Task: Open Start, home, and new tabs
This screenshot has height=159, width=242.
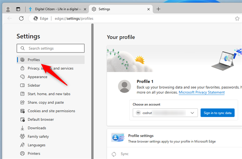Action: (51, 94)
